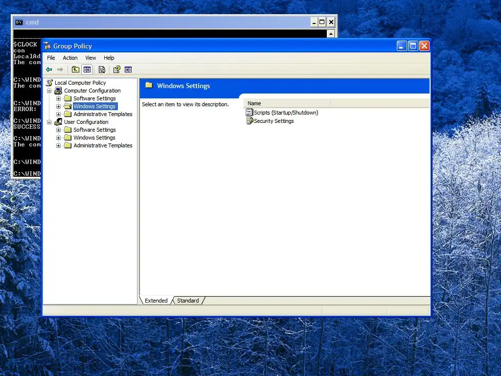Minimize the cmd window
The image size is (501, 376).
tap(314, 22)
